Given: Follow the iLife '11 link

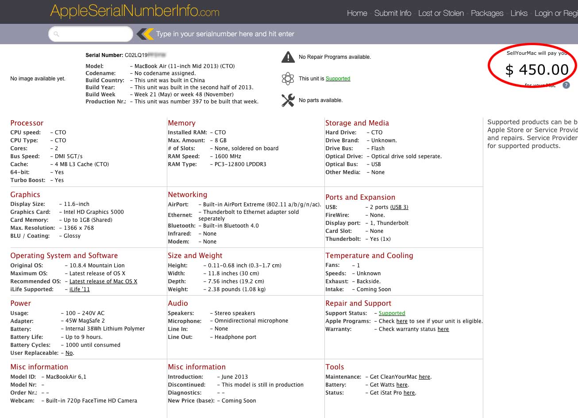Looking at the screenshot, I should 80,289.
